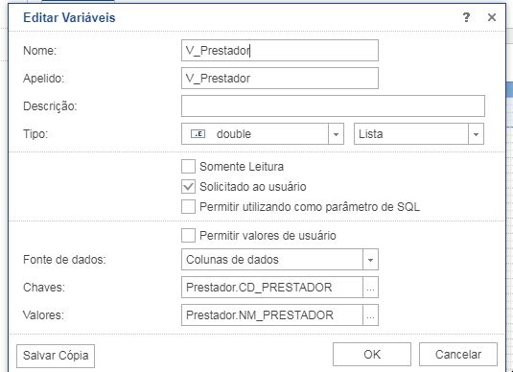This screenshot has height=372, width=513.
Task: Expand the double type dropdown arrow
Action: click(336, 134)
